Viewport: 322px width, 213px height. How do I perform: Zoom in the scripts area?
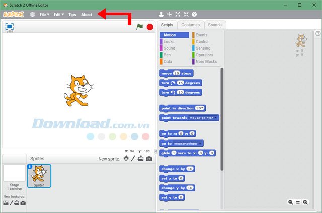(x=305, y=202)
